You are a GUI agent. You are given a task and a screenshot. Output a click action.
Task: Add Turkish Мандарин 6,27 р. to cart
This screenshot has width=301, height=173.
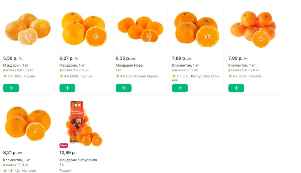coord(67,88)
